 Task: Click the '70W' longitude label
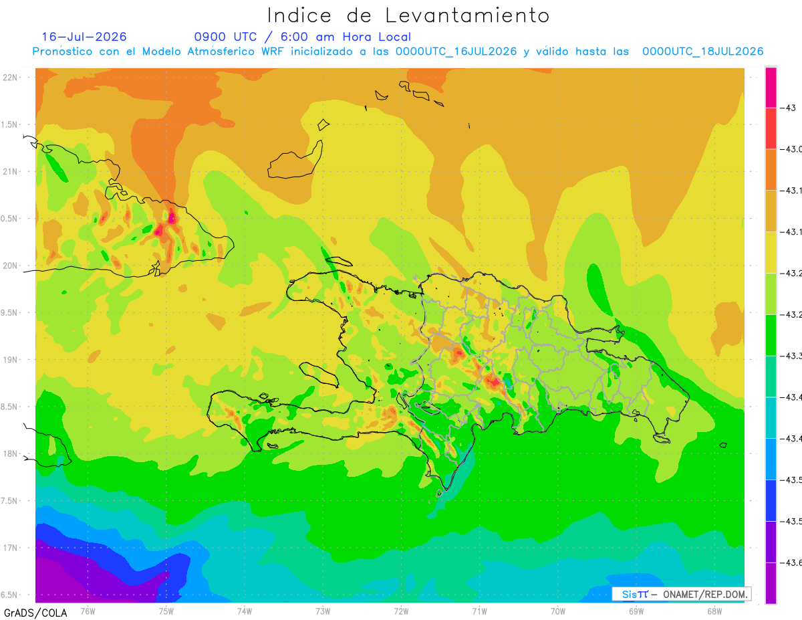(558, 611)
